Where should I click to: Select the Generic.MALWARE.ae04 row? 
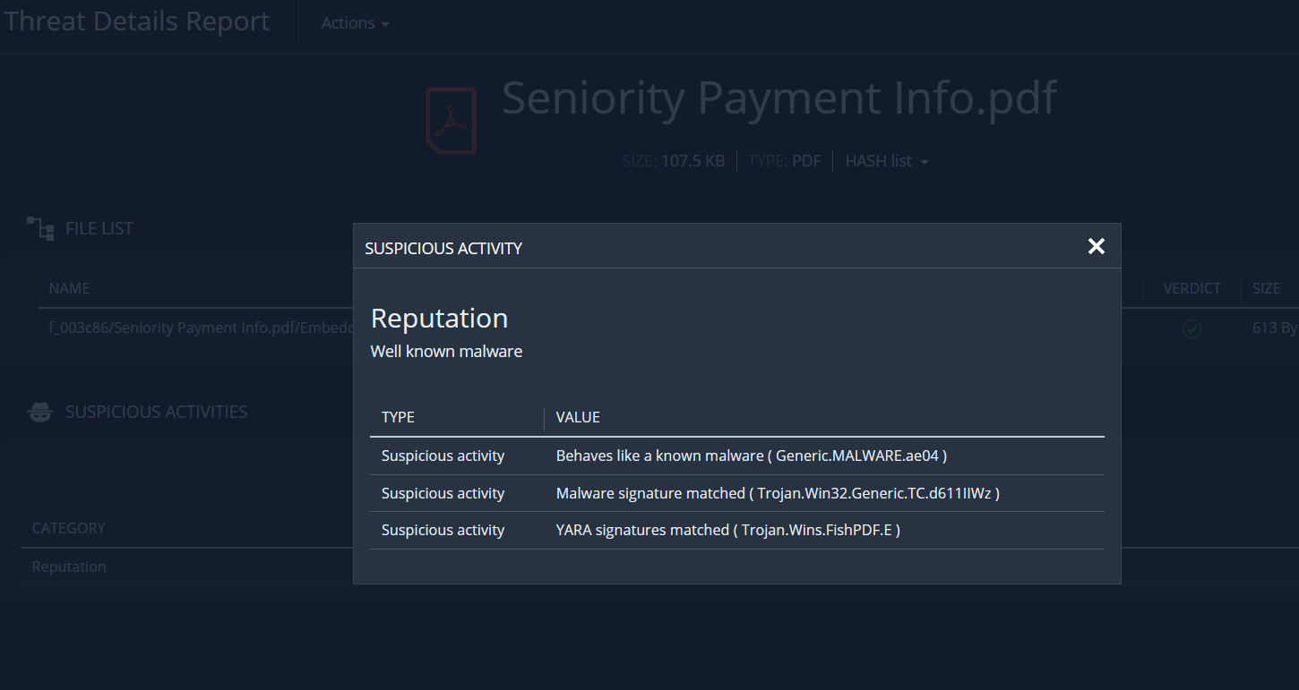tap(751, 456)
